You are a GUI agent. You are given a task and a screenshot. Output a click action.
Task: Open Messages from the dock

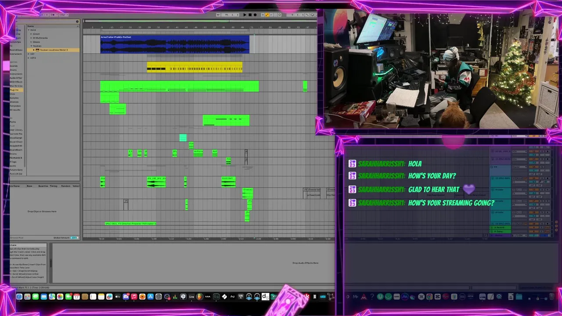coord(36,297)
